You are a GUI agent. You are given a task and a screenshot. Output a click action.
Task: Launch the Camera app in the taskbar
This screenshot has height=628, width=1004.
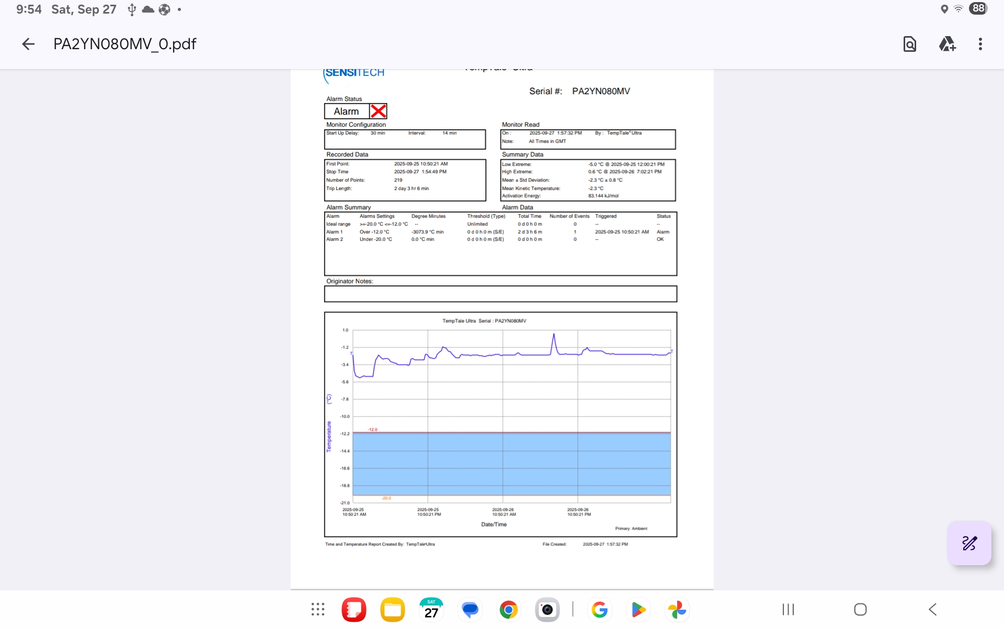pos(547,609)
